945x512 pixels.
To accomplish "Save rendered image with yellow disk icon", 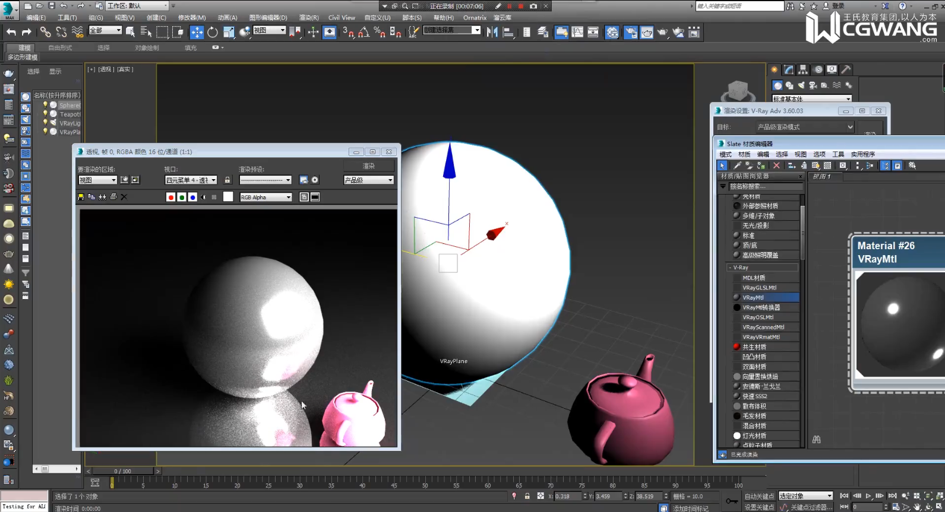I will tap(81, 197).
